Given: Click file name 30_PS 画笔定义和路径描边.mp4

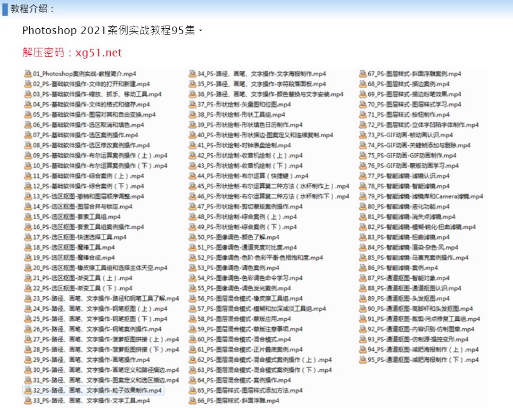Looking at the screenshot, I should pyautogui.click(x=106, y=370).
